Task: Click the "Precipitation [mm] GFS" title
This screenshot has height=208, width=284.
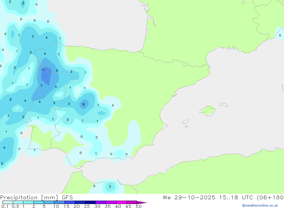Action: pos(36,198)
